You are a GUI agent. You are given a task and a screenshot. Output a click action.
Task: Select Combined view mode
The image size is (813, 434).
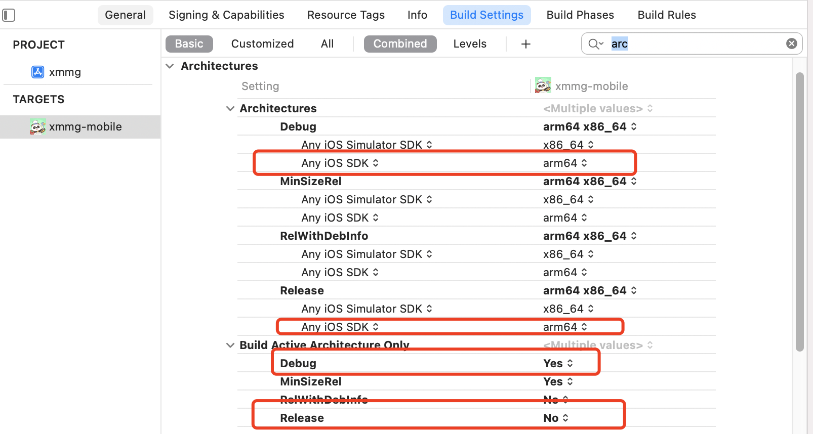pyautogui.click(x=400, y=44)
